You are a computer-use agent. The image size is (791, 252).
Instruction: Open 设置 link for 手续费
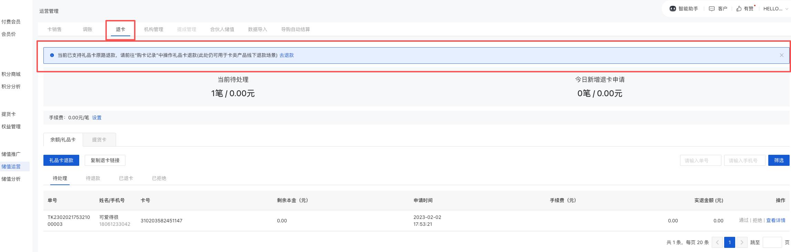pos(97,118)
